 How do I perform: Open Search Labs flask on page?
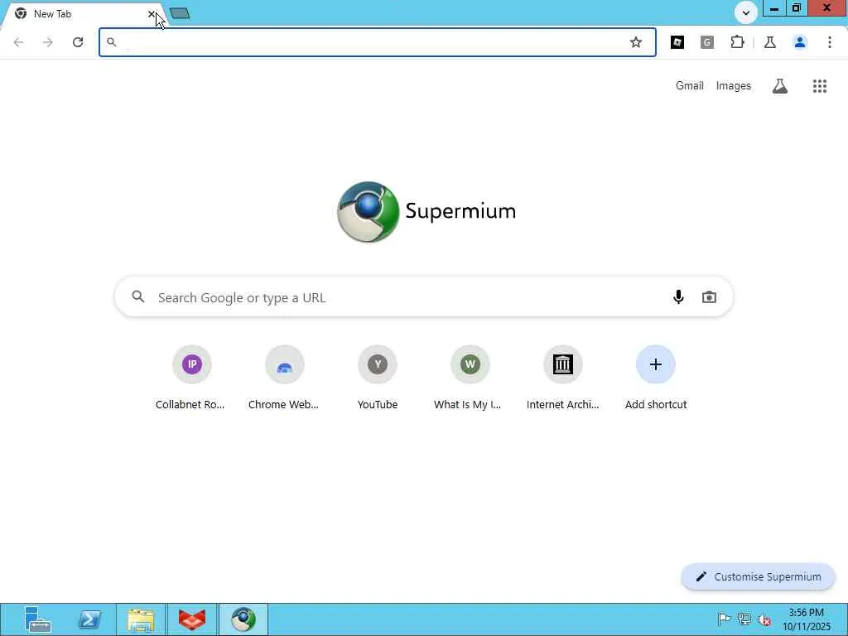(780, 86)
